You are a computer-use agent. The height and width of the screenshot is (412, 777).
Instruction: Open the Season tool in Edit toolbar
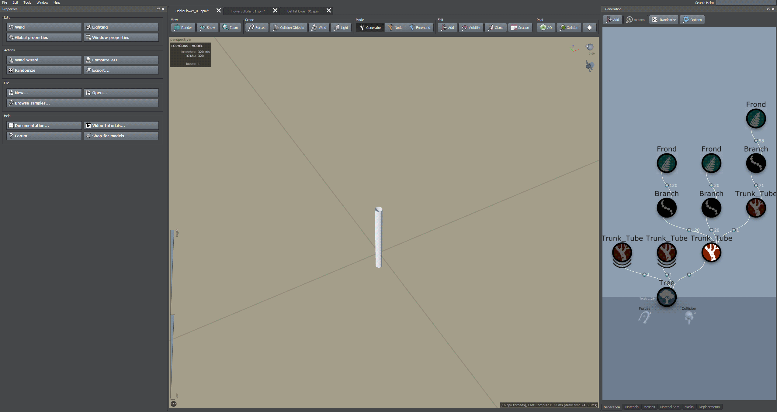pyautogui.click(x=520, y=27)
